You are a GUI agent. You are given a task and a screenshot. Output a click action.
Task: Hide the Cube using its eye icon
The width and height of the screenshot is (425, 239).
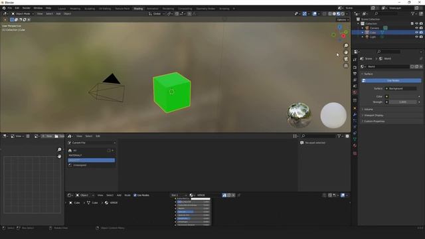coord(416,33)
